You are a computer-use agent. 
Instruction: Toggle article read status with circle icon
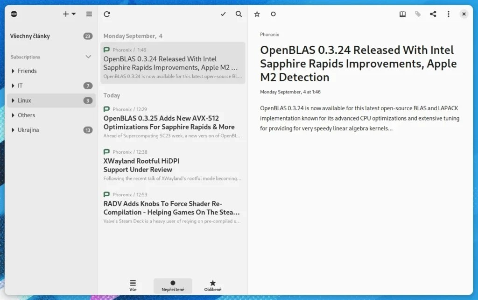(273, 14)
